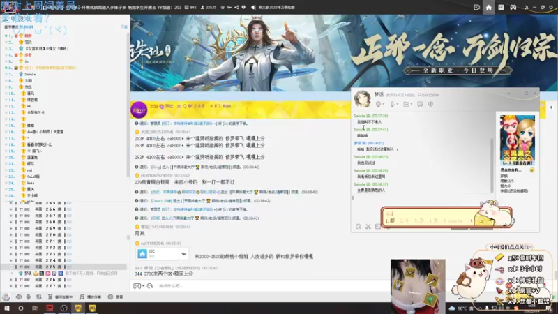This screenshot has width=558, height=314.
Task: Click the airplane icon beside the channel card
Action: [183, 254]
